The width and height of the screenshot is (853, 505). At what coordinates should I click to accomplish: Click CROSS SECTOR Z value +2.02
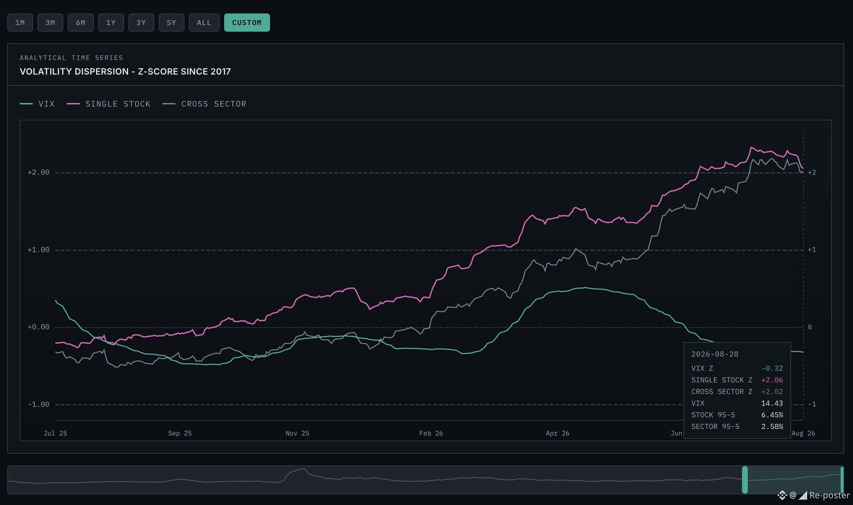(772, 392)
